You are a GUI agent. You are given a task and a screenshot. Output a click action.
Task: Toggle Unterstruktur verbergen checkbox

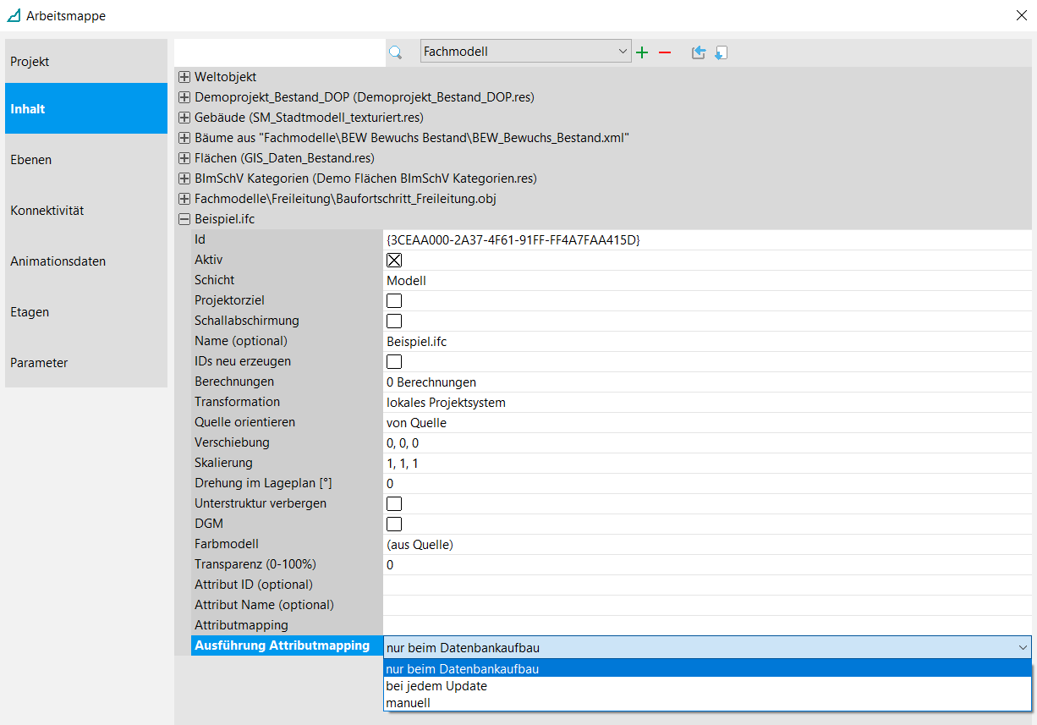394,504
